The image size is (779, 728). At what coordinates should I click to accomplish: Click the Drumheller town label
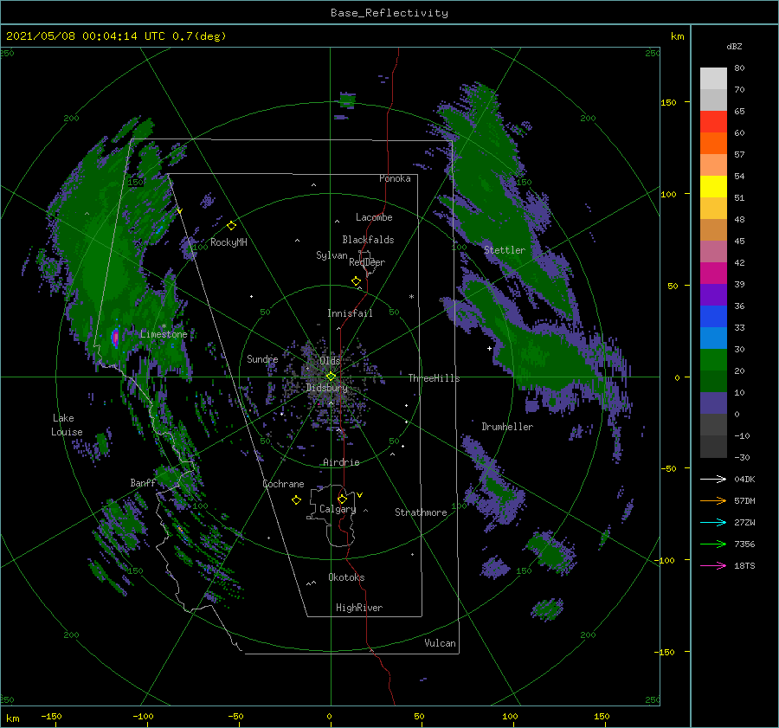pyautogui.click(x=507, y=427)
